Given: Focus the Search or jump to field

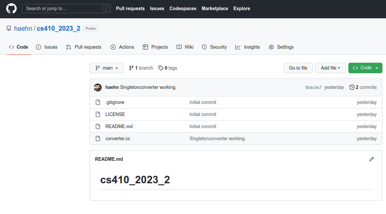Looking at the screenshot, I should 66,8.
